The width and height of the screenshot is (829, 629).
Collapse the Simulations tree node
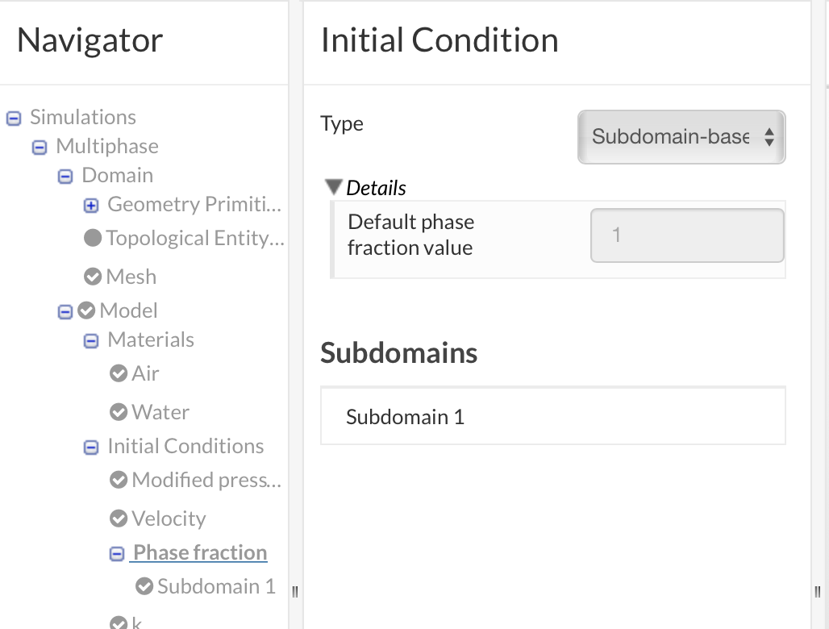13,118
